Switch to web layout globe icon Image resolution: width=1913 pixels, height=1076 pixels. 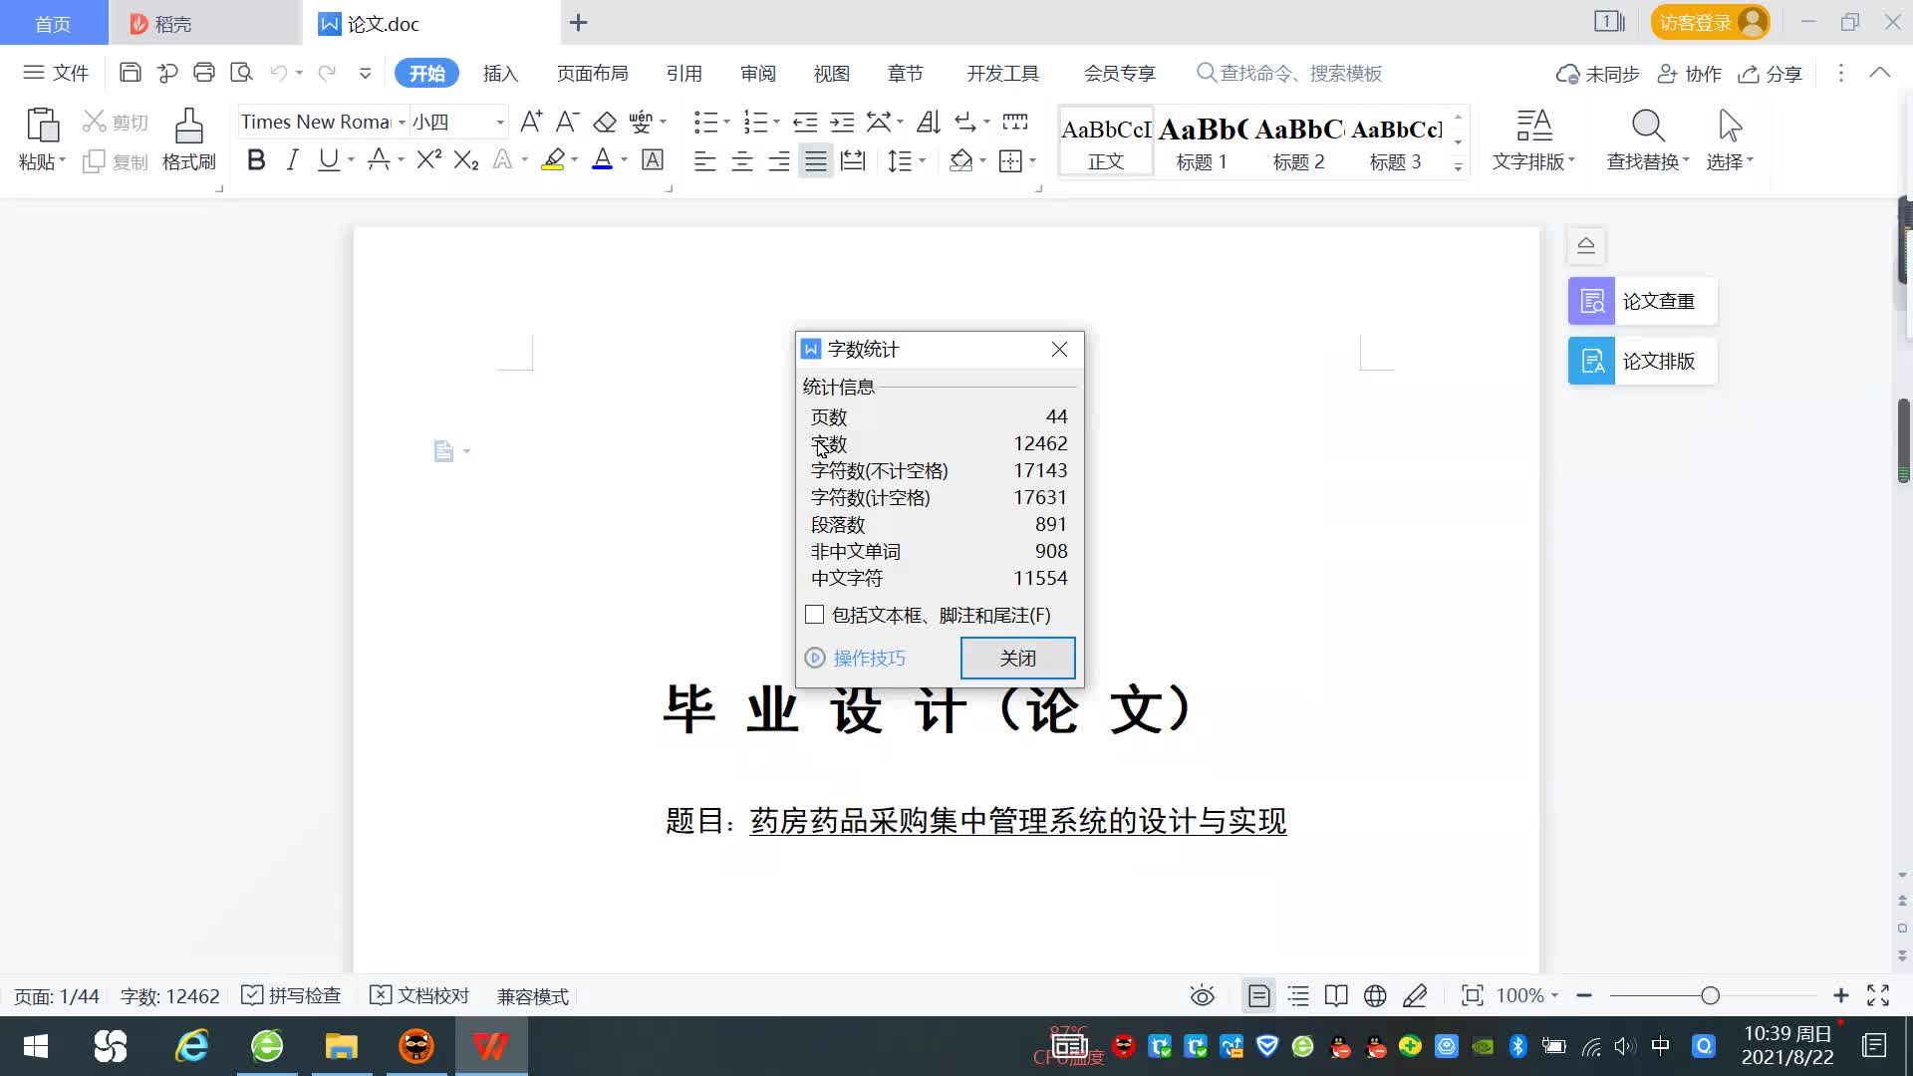[1375, 995]
